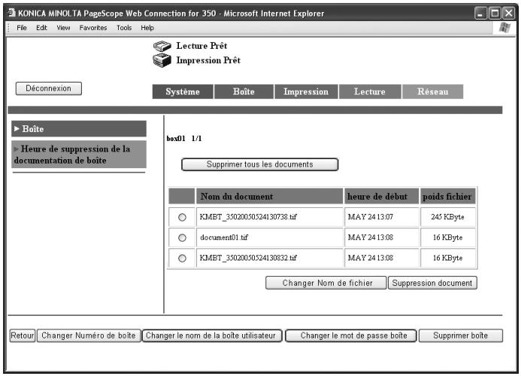The width and height of the screenshot is (521, 376).
Task: Open the Favorites menu
Action: click(x=93, y=28)
